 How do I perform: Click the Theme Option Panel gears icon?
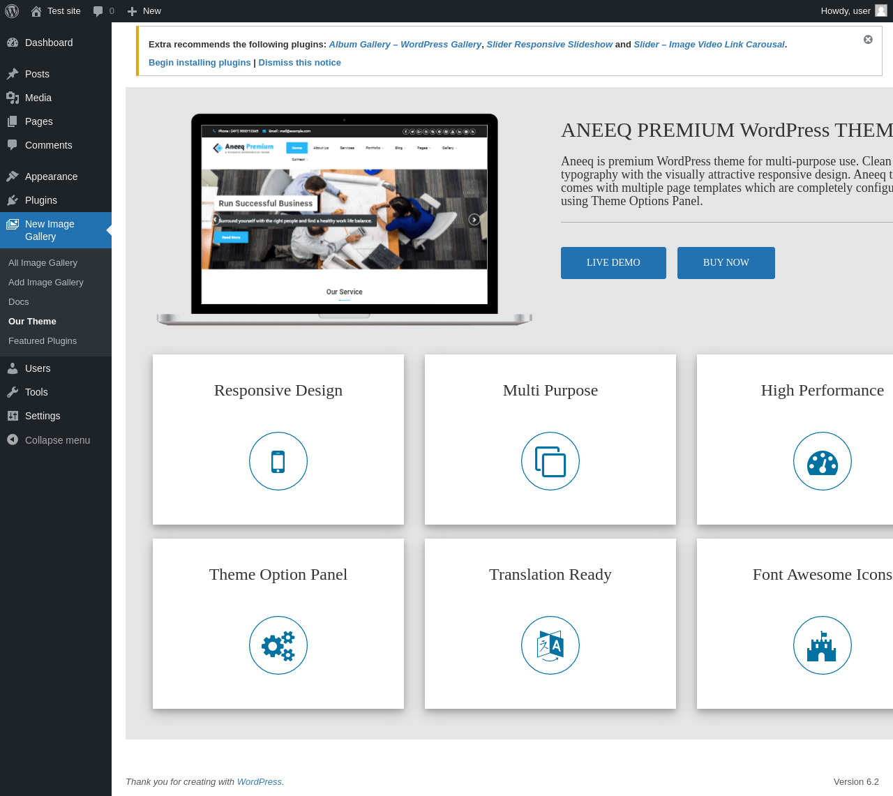coord(278,645)
